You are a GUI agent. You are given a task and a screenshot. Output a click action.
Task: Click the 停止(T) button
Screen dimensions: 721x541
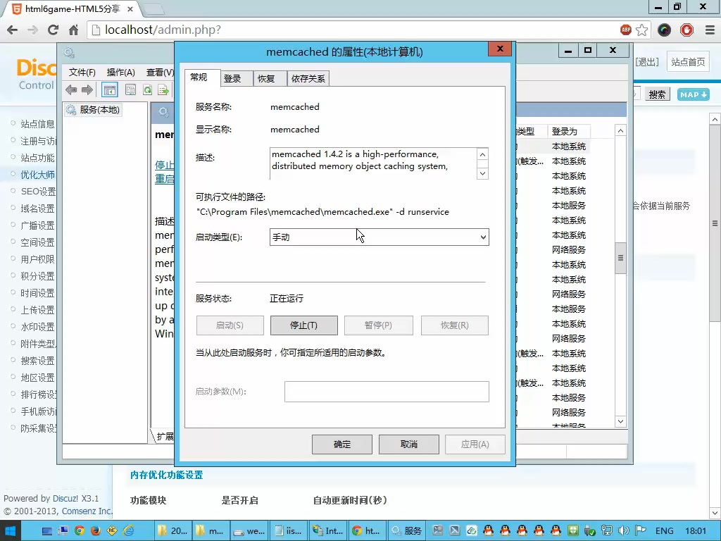coord(304,325)
